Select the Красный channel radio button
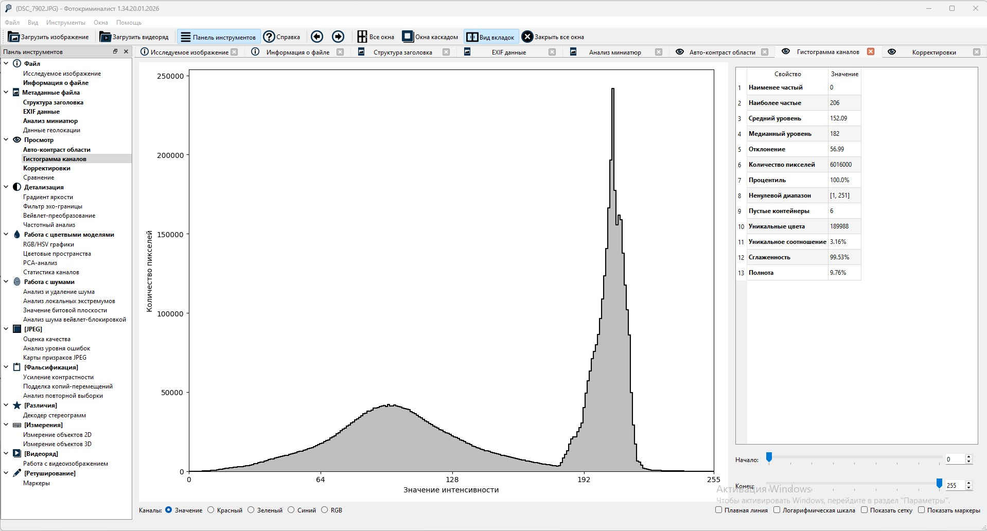The image size is (987, 531). [211, 510]
